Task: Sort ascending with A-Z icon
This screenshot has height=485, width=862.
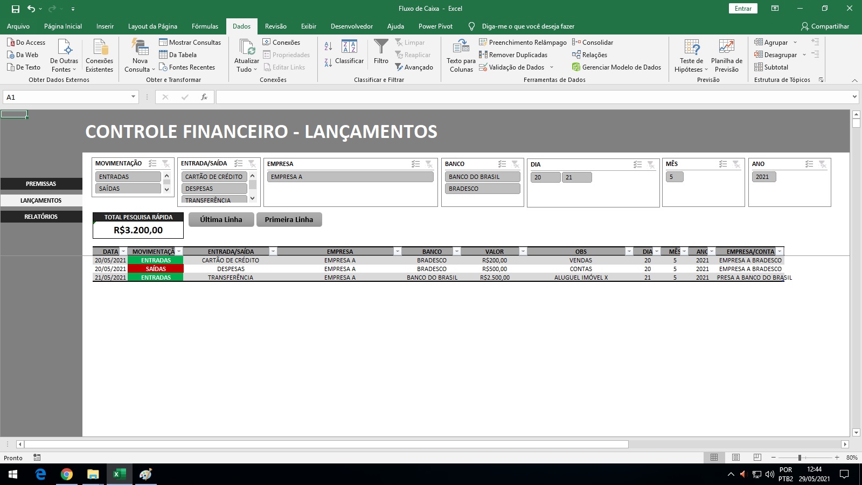Action: coord(328,46)
